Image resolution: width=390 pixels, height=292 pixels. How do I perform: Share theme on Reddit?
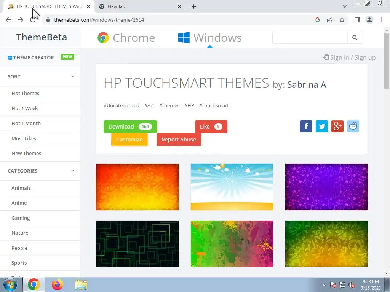click(x=353, y=126)
